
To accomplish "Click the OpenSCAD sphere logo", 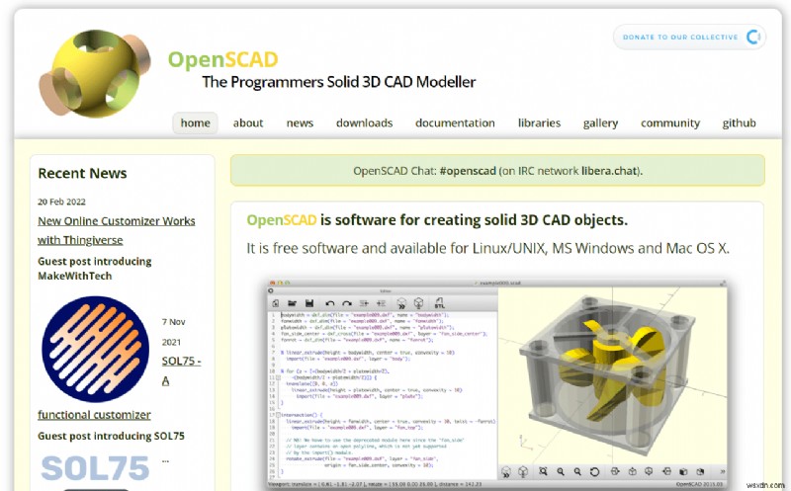I will pyautogui.click(x=95, y=73).
